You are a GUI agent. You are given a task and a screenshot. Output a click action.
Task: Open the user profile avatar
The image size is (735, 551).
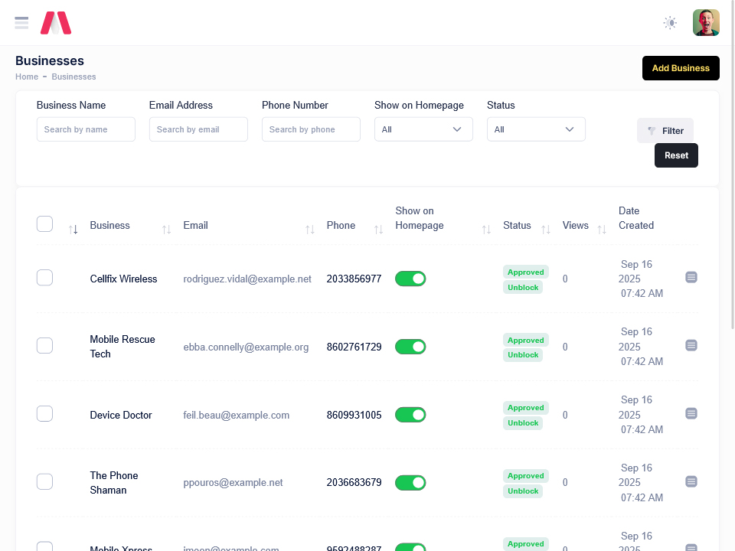pos(706,23)
